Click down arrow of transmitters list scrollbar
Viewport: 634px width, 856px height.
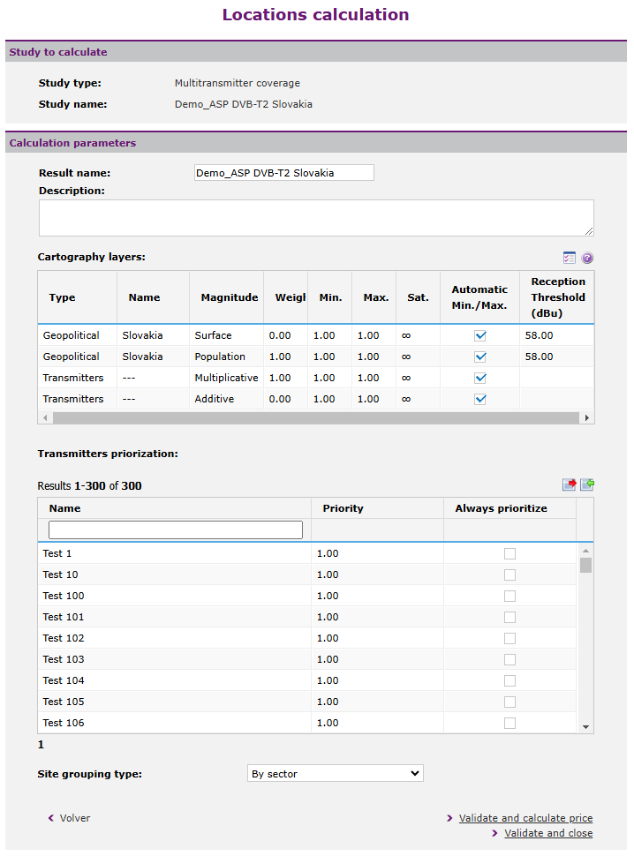click(586, 726)
